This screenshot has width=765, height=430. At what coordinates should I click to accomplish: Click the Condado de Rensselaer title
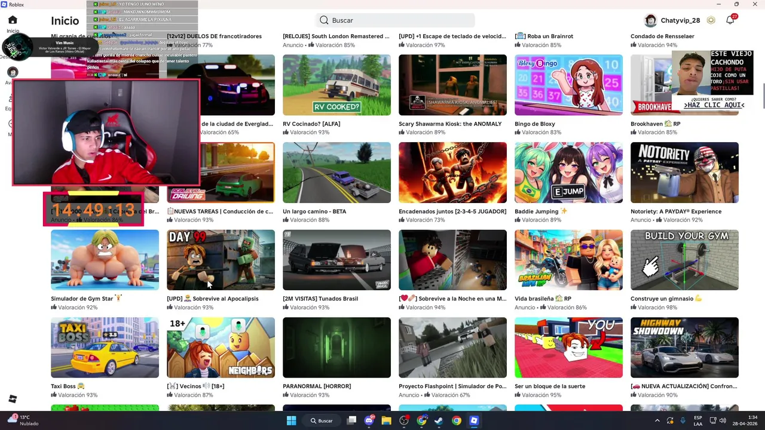click(x=662, y=36)
